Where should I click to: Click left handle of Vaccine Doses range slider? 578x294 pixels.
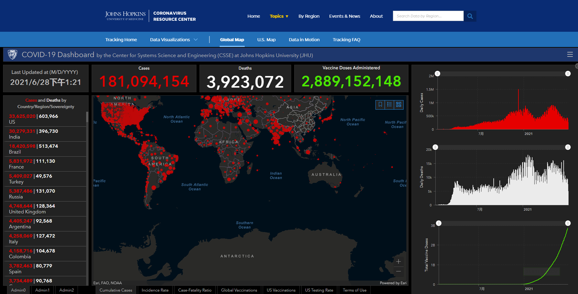439,223
